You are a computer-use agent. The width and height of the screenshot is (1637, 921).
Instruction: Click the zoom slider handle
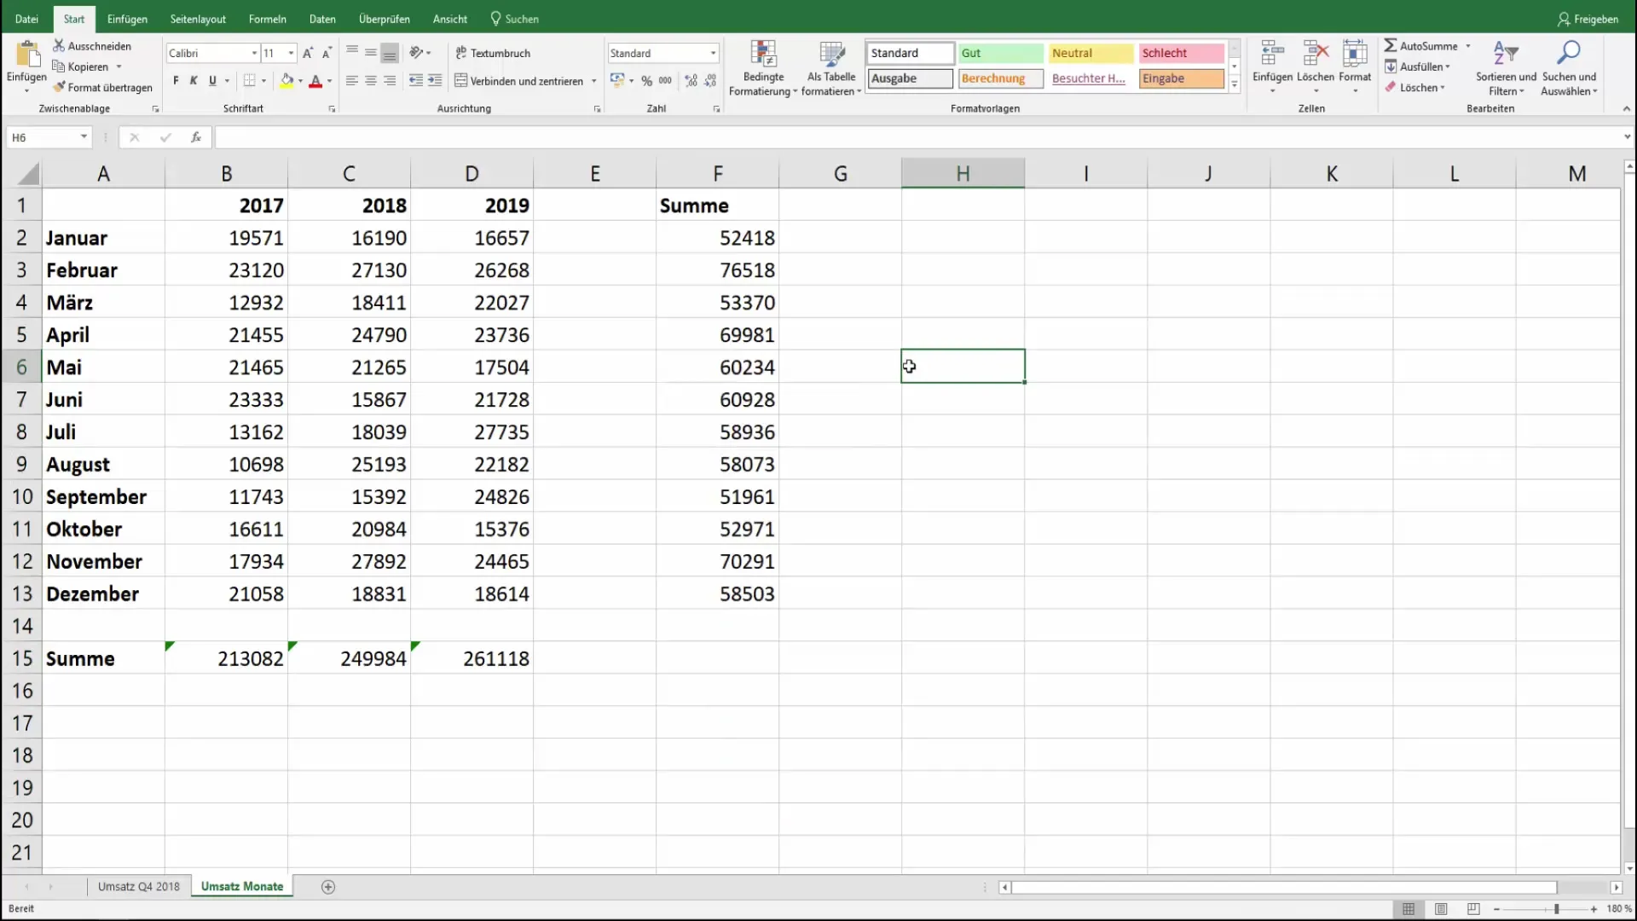(x=1556, y=909)
